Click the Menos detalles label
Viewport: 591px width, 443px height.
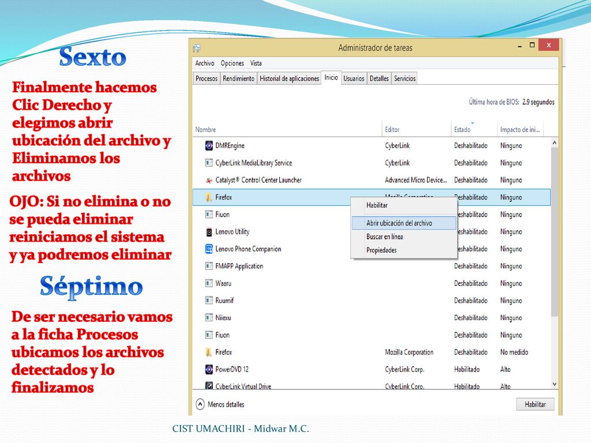tap(226, 404)
